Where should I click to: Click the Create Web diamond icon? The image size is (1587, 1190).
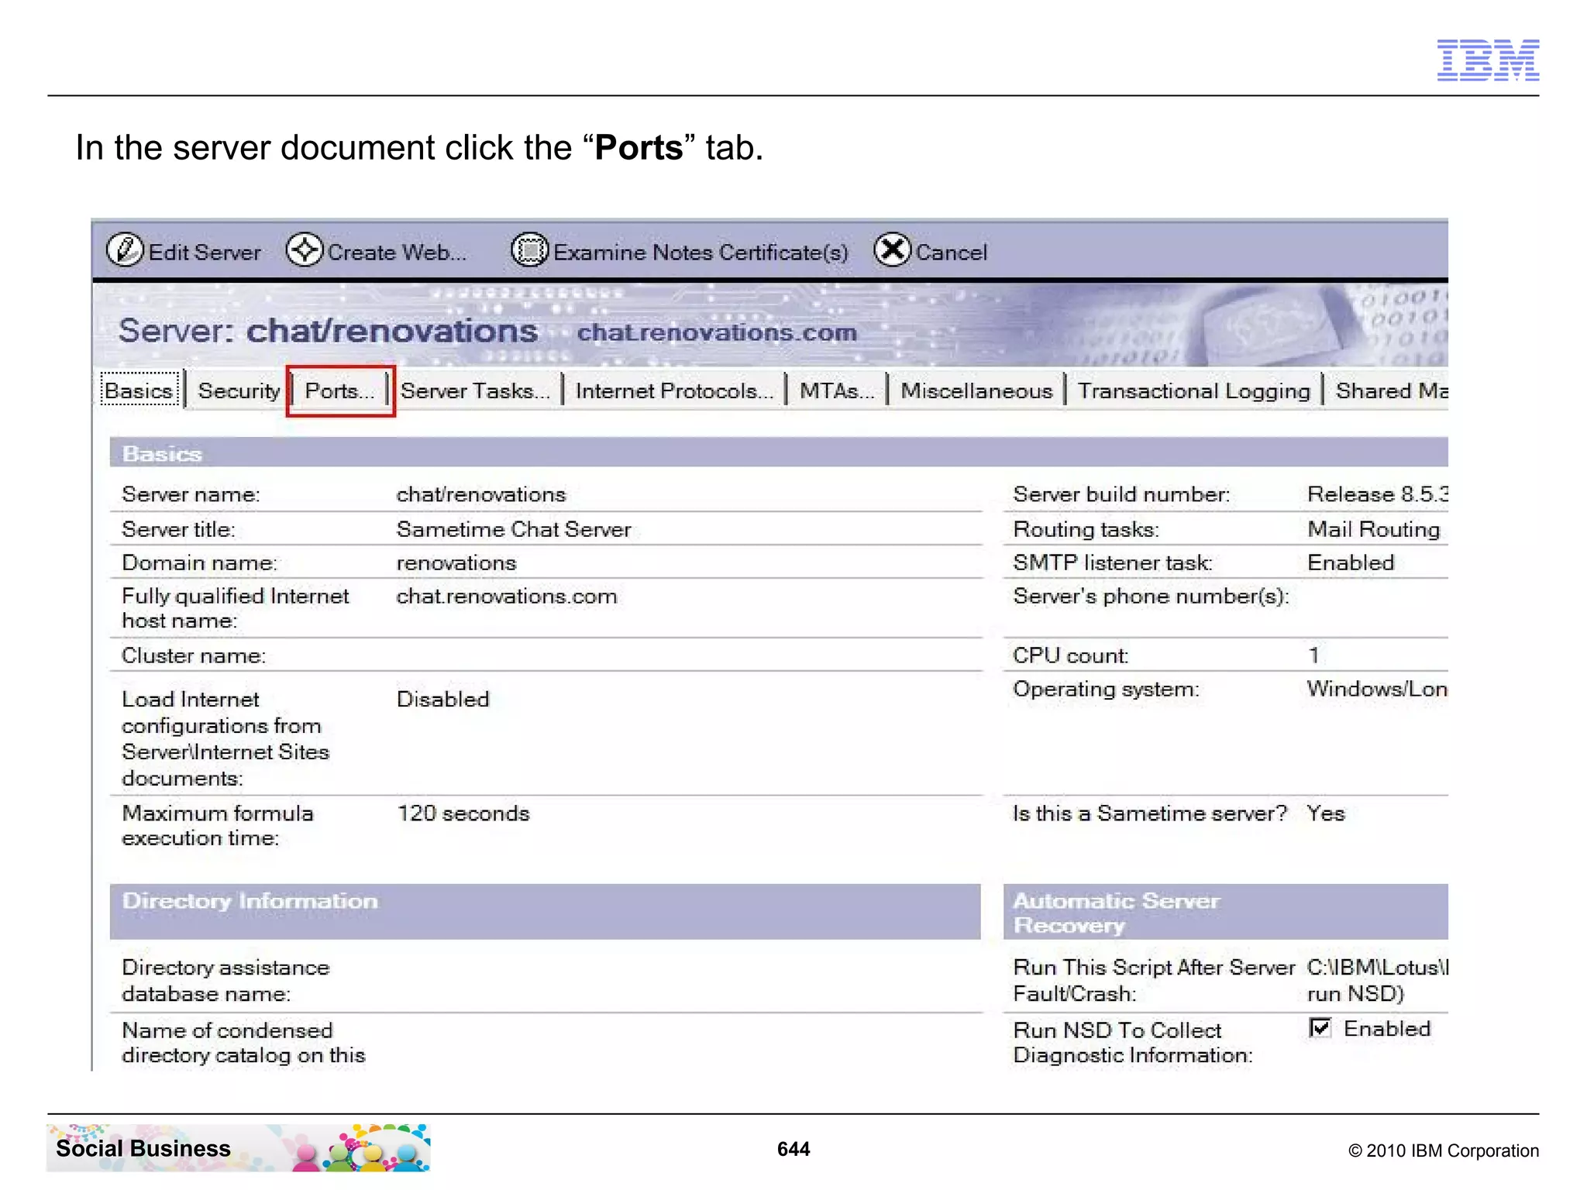coord(305,250)
